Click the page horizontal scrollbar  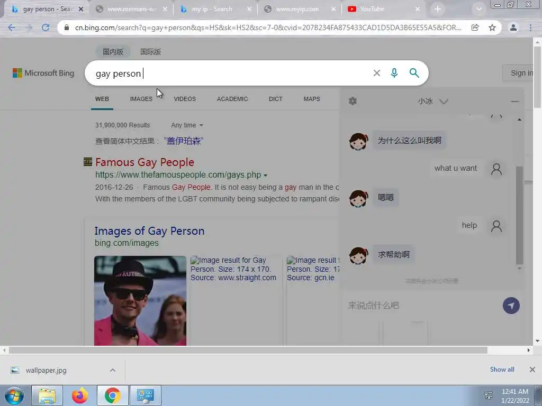248,350
